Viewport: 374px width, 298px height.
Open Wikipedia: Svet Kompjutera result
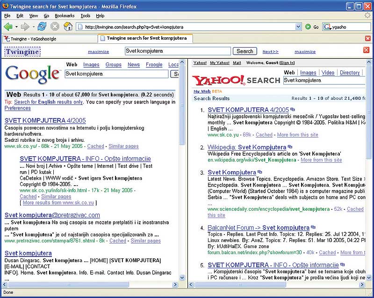pos(247,147)
